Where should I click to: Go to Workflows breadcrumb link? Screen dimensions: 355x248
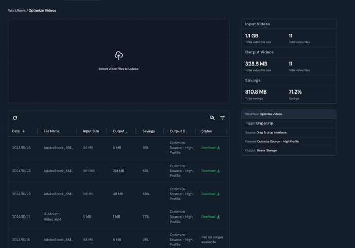click(x=17, y=10)
